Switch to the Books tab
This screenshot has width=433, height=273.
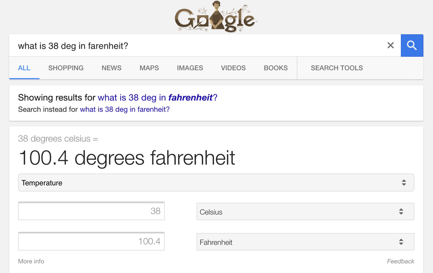276,68
